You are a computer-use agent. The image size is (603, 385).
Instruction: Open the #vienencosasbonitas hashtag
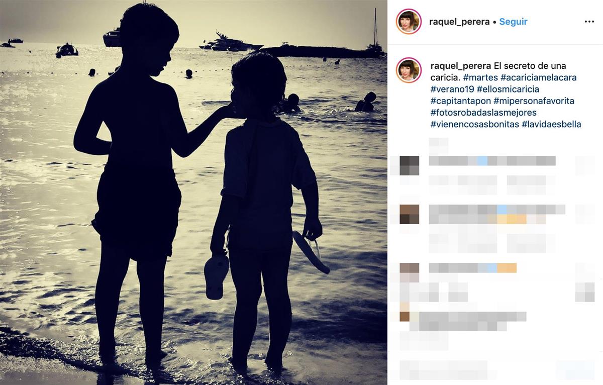[x=475, y=124]
